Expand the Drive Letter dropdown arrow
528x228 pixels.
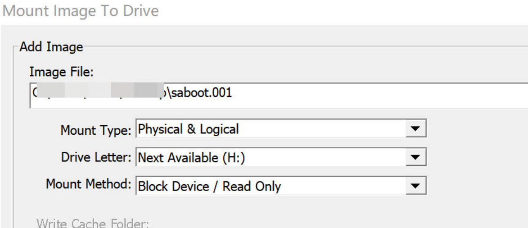click(x=416, y=157)
